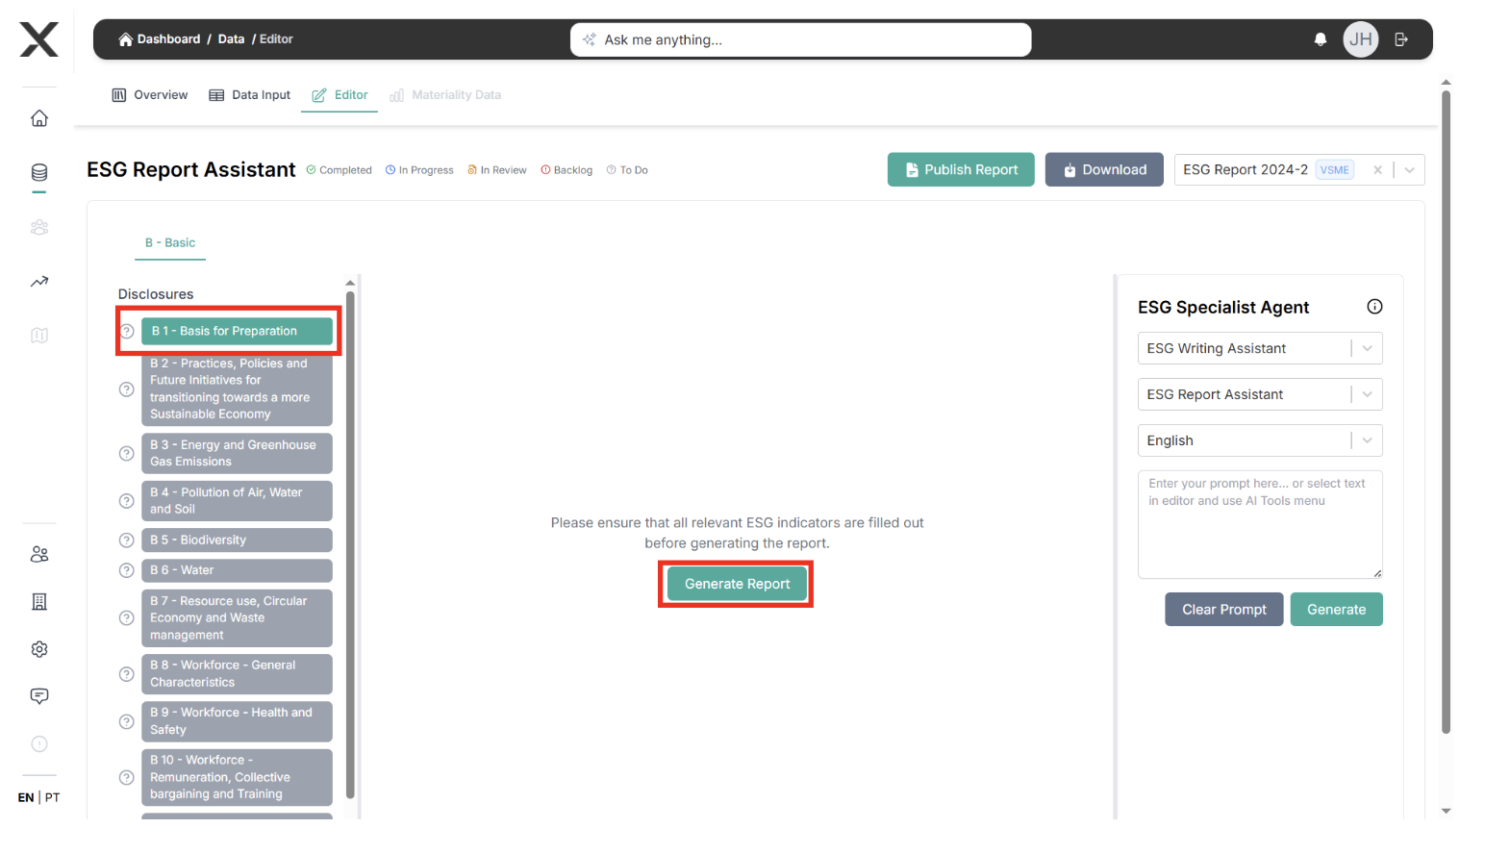Switch to the Data Input tab
The width and height of the screenshot is (1485, 854).
(x=250, y=95)
